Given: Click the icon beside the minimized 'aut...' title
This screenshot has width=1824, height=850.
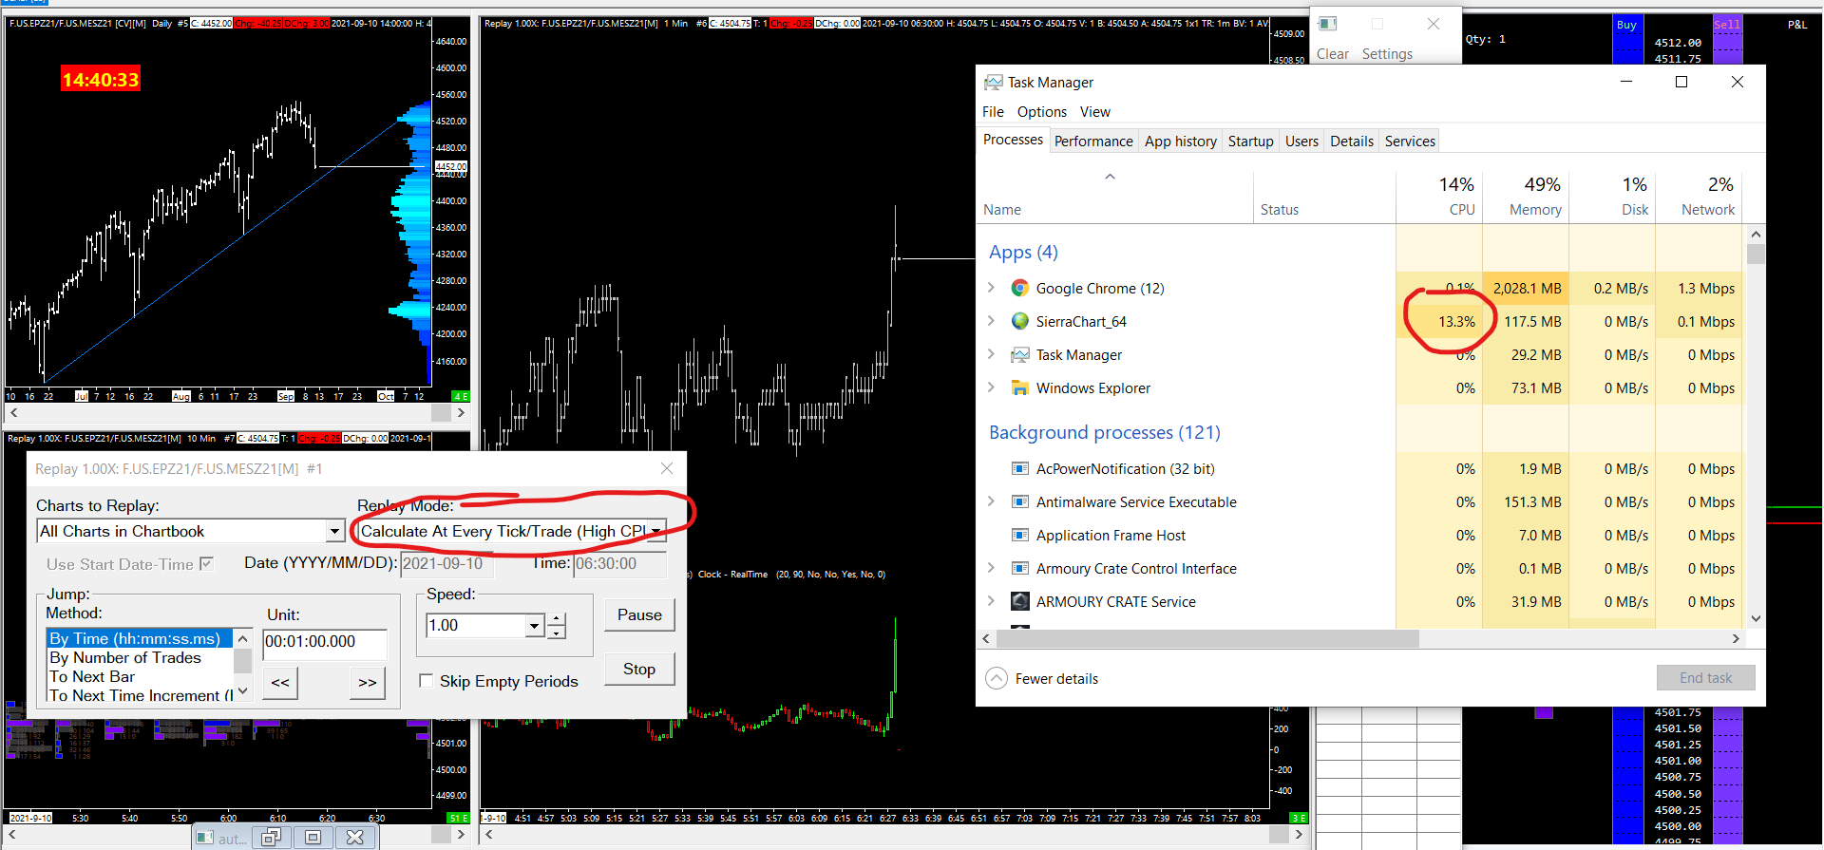Looking at the screenshot, I should [x=204, y=838].
